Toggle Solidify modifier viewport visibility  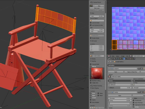pyautogui.click(x=141, y=92)
